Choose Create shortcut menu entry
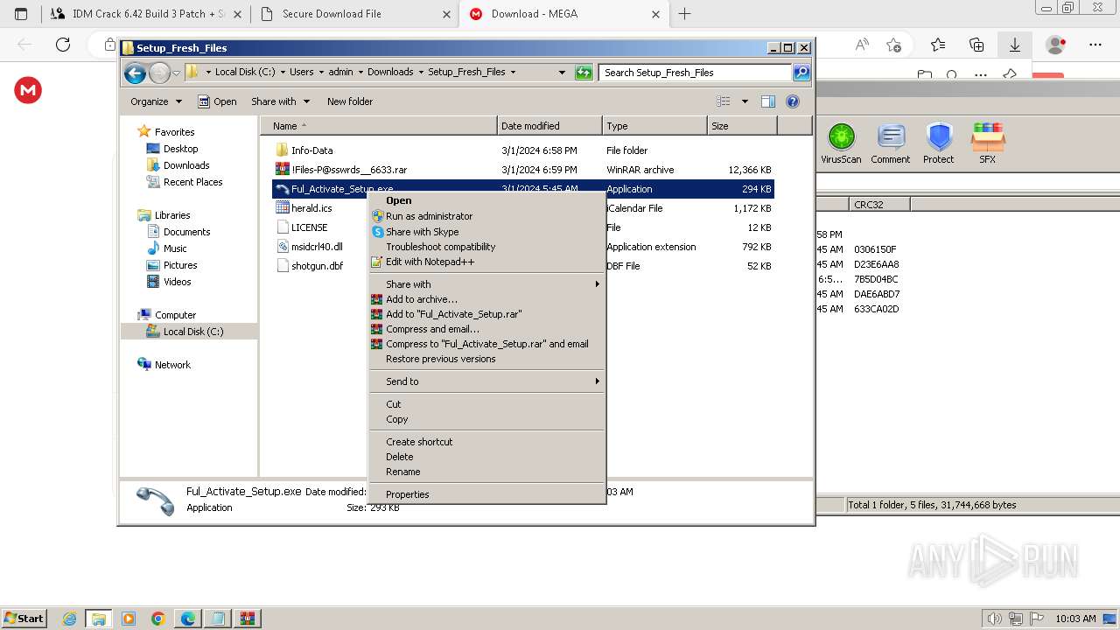 pos(419,442)
